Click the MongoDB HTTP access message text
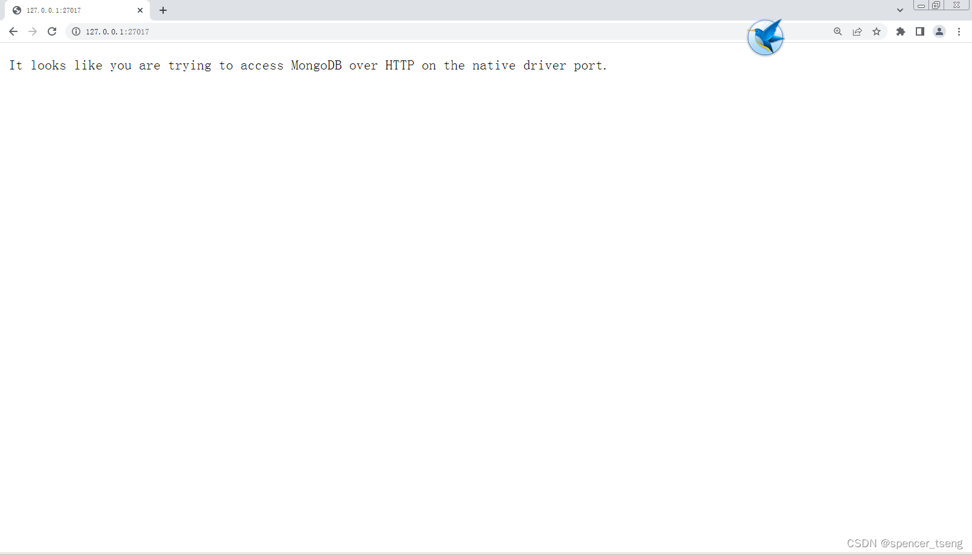 (x=308, y=65)
